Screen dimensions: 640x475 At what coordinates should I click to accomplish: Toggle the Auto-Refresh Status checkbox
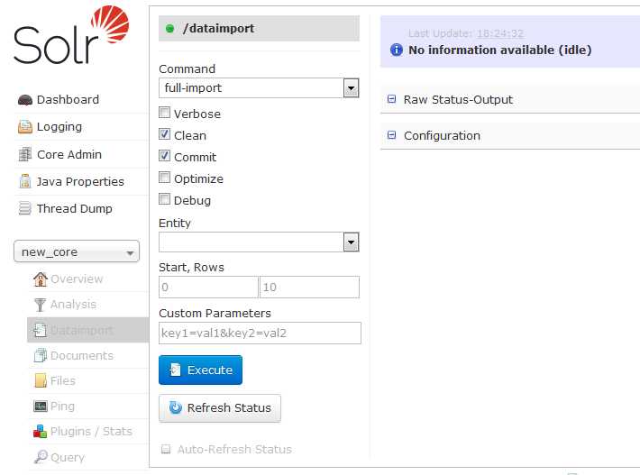tap(166, 449)
